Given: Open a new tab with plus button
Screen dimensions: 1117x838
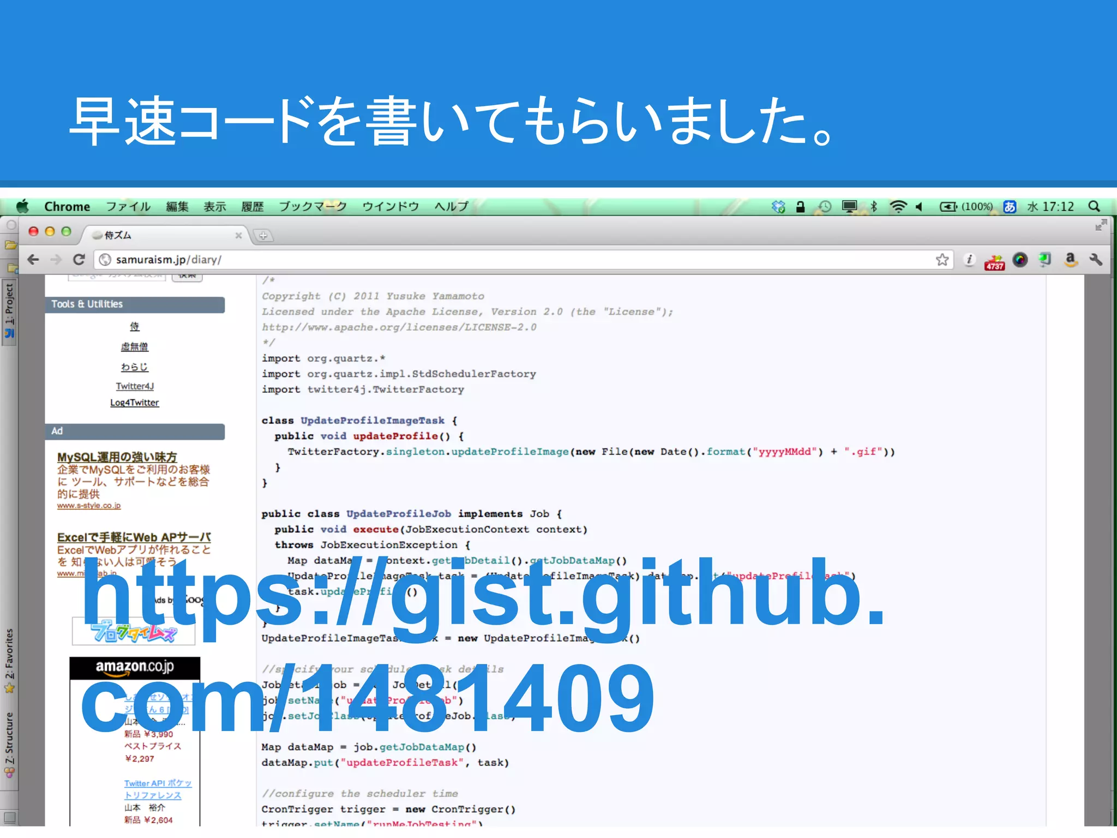Looking at the screenshot, I should coord(263,236).
